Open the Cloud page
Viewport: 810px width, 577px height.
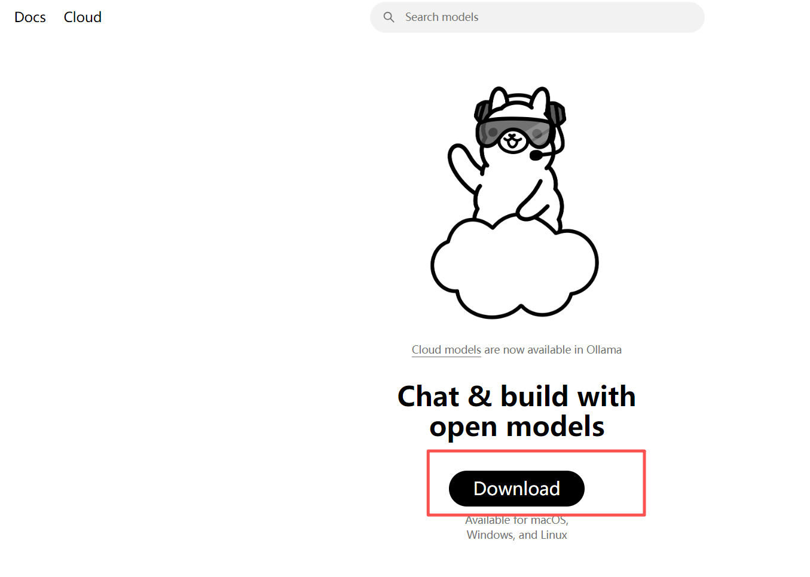click(x=82, y=17)
